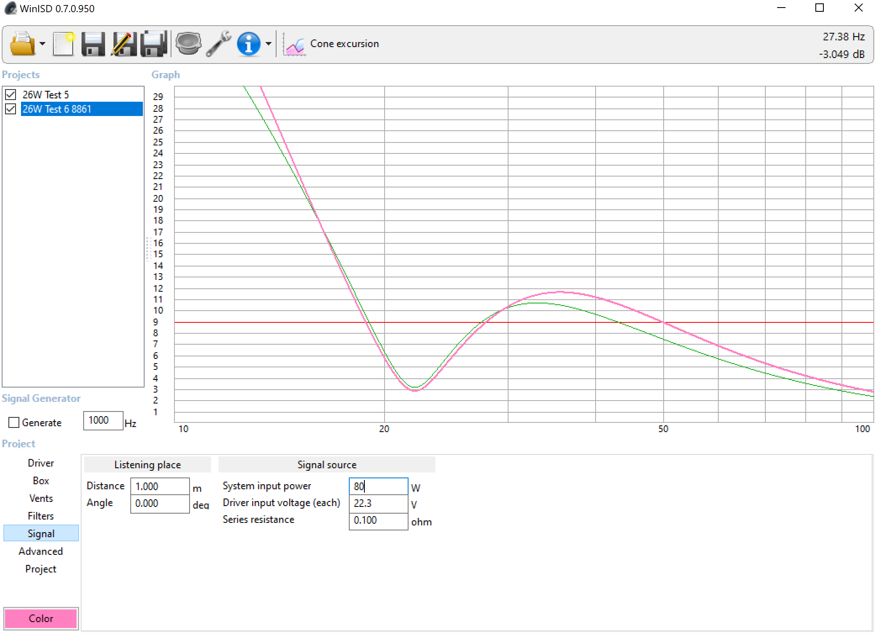Click the Distance input field
The height and width of the screenshot is (633, 878).
tap(160, 486)
